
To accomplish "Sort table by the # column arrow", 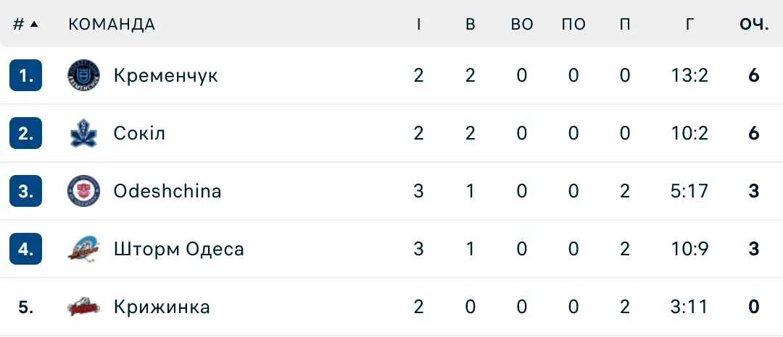I will (33, 24).
